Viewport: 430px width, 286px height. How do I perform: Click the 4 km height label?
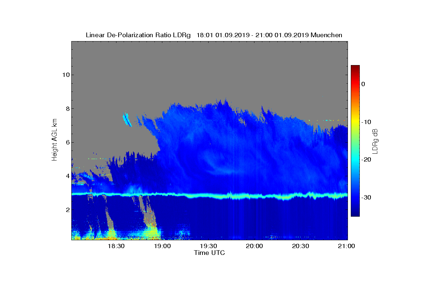67,176
